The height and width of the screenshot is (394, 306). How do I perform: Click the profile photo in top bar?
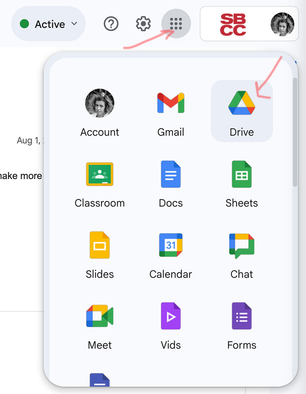(282, 24)
